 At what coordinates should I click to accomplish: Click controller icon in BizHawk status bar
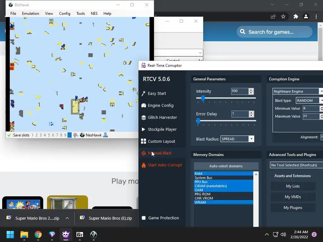(76, 135)
